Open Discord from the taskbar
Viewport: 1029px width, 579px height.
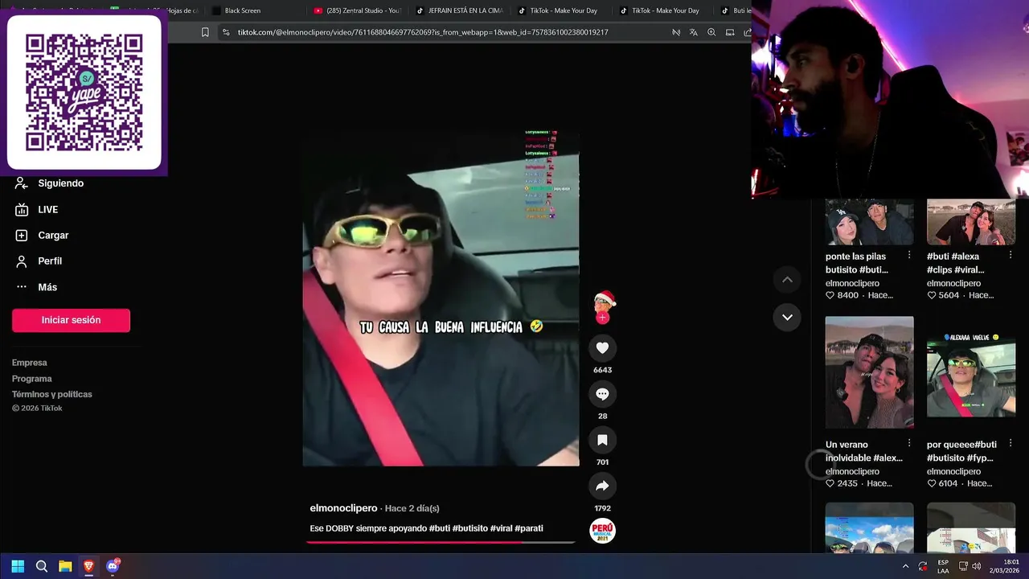[113, 566]
